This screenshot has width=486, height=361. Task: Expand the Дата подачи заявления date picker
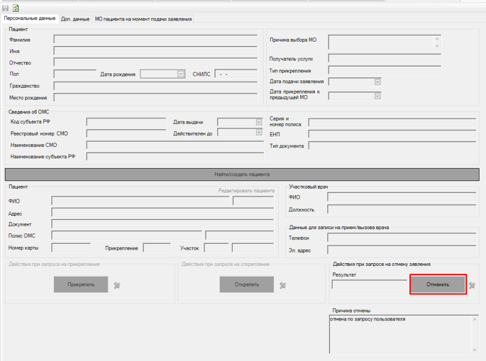coord(377,82)
